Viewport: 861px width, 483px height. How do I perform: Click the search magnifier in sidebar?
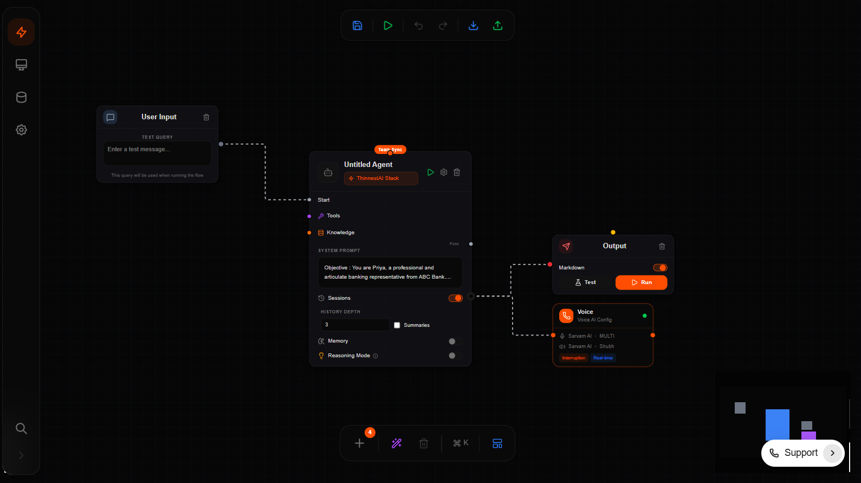click(x=21, y=428)
